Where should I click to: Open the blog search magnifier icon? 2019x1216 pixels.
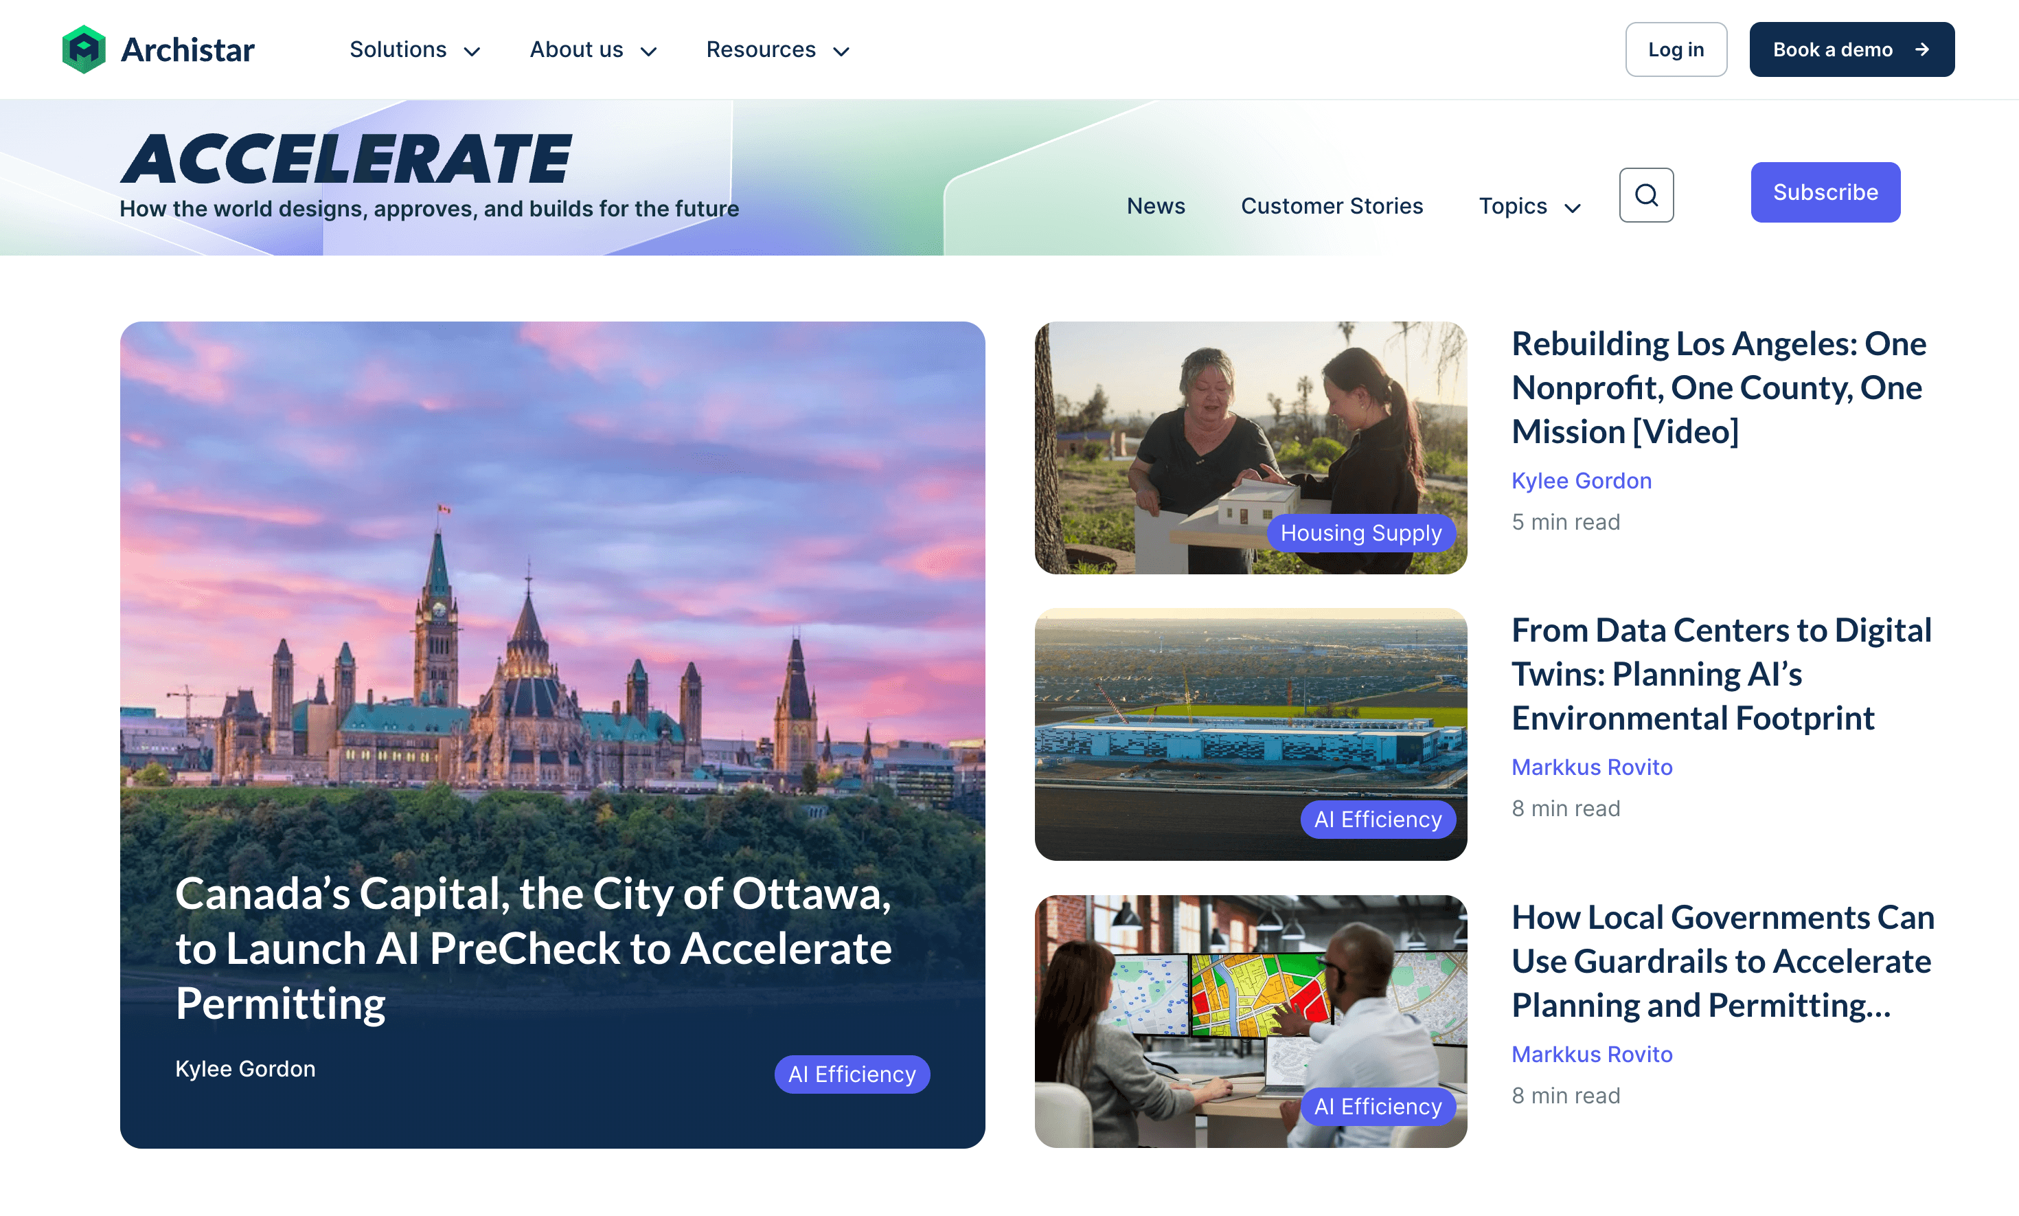[1646, 195]
